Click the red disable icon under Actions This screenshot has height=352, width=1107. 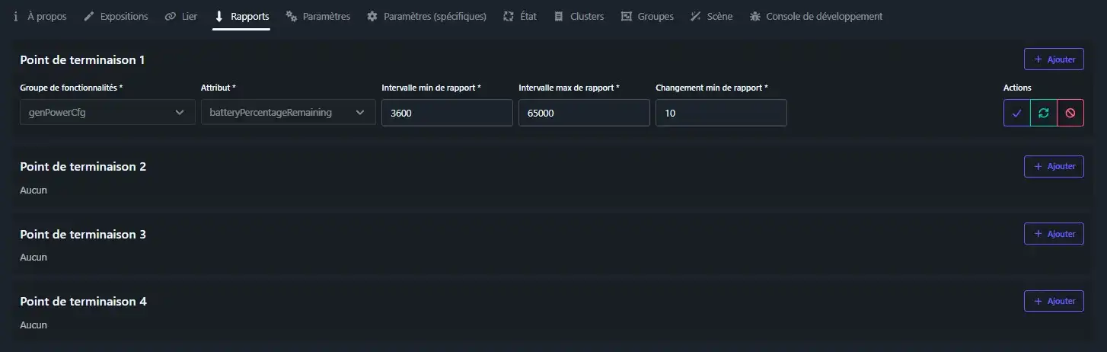point(1070,113)
